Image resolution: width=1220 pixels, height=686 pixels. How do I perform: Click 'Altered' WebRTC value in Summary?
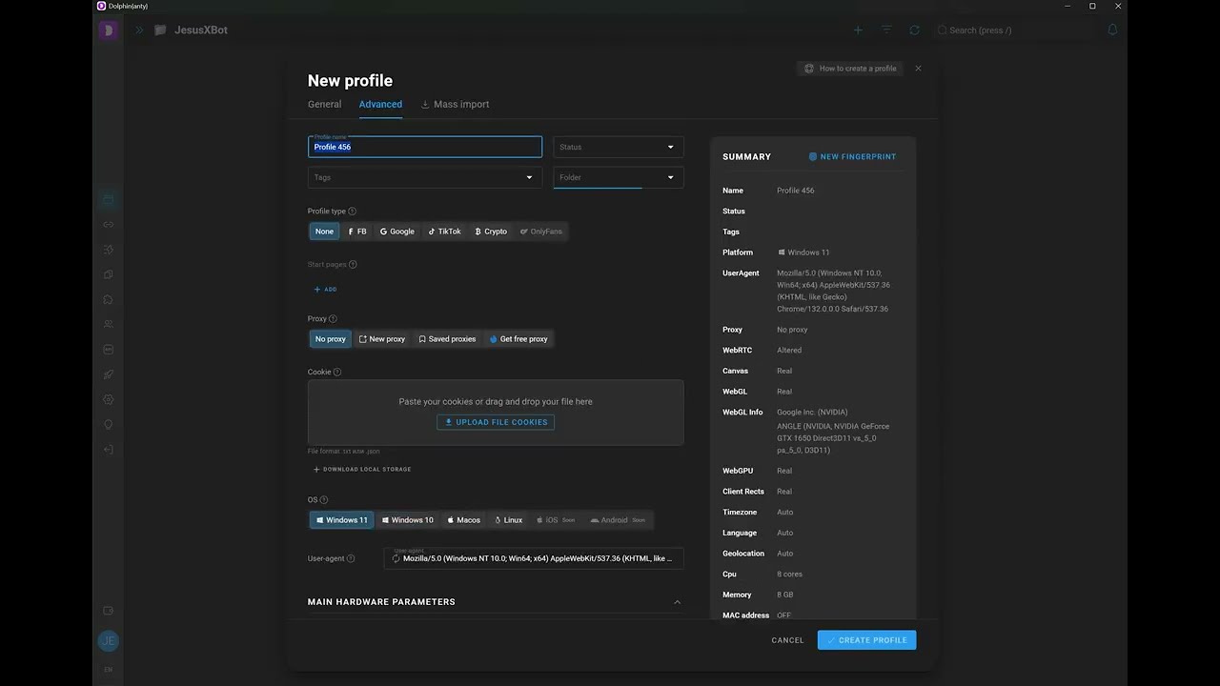789,351
